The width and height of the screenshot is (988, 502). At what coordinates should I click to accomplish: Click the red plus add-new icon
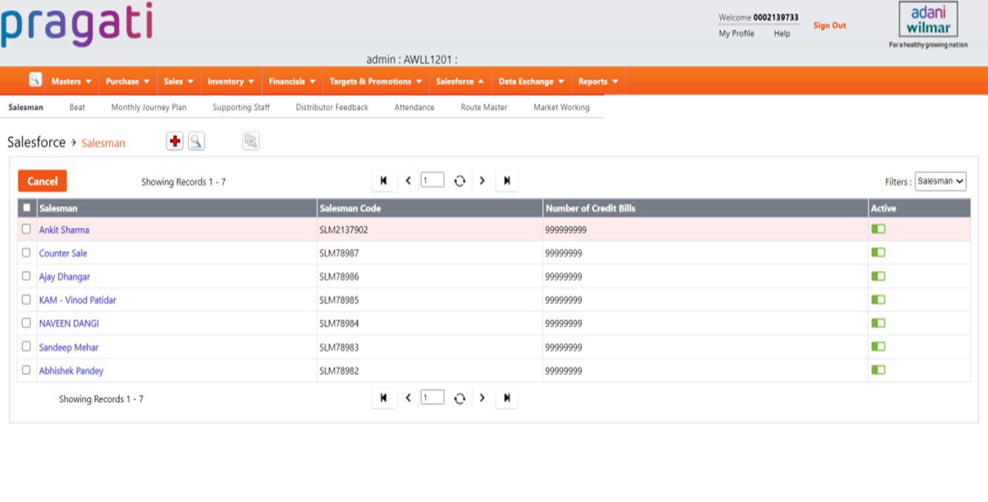click(x=175, y=141)
